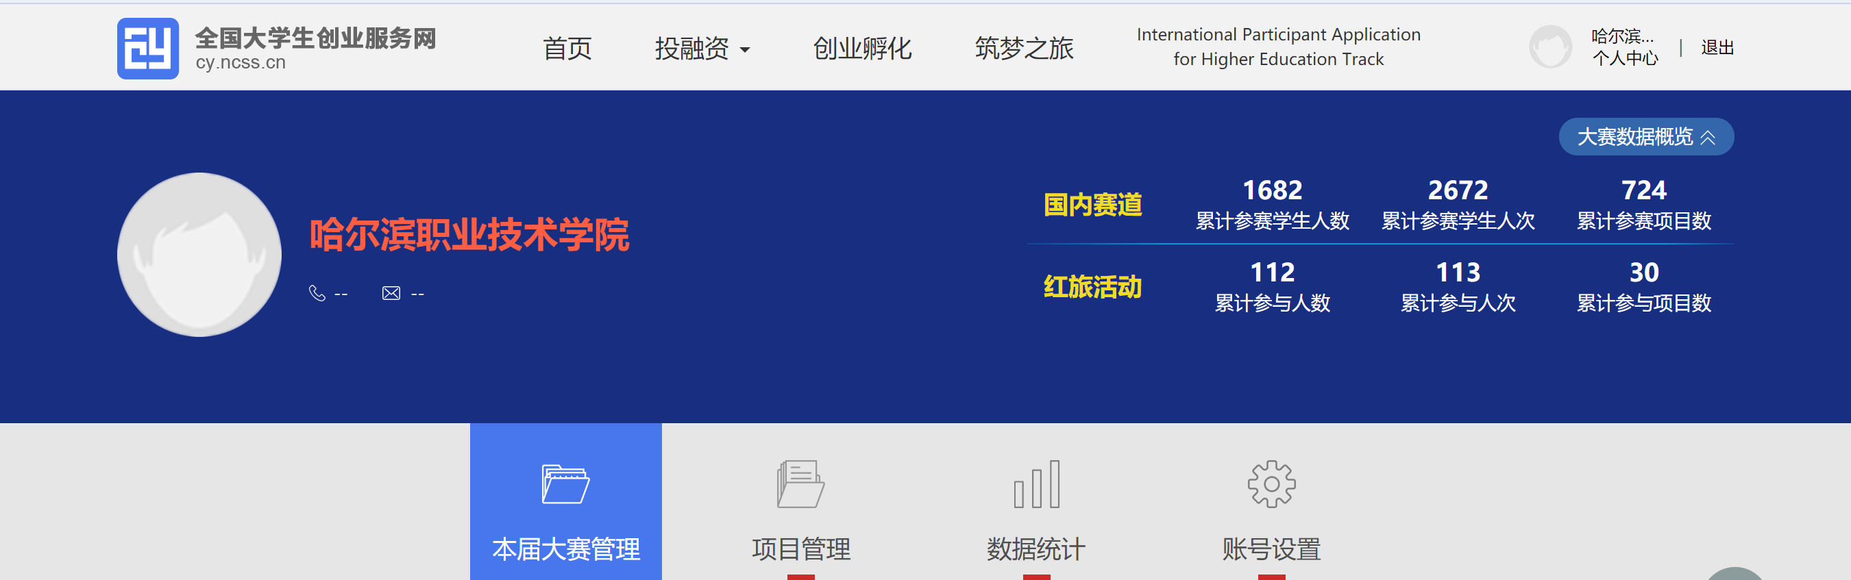1851x580 pixels.
Task: Open the 账号设置 tab
Action: tap(1271, 549)
